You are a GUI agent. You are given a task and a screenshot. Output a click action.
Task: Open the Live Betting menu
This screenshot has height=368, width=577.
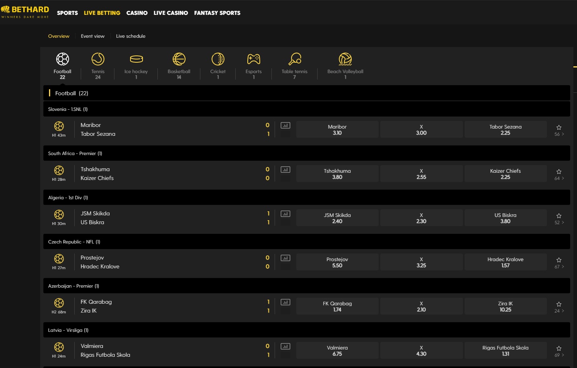pos(102,13)
